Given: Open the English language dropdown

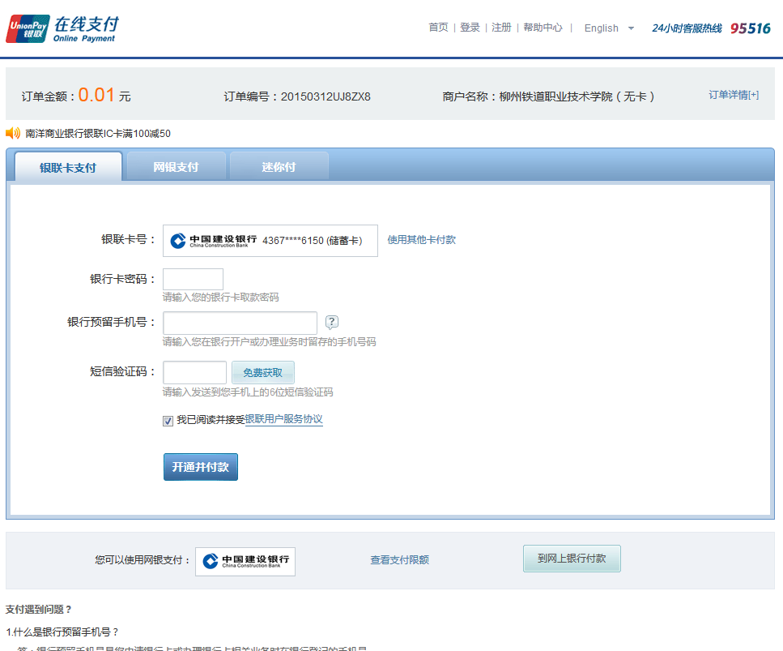Looking at the screenshot, I should 609,28.
